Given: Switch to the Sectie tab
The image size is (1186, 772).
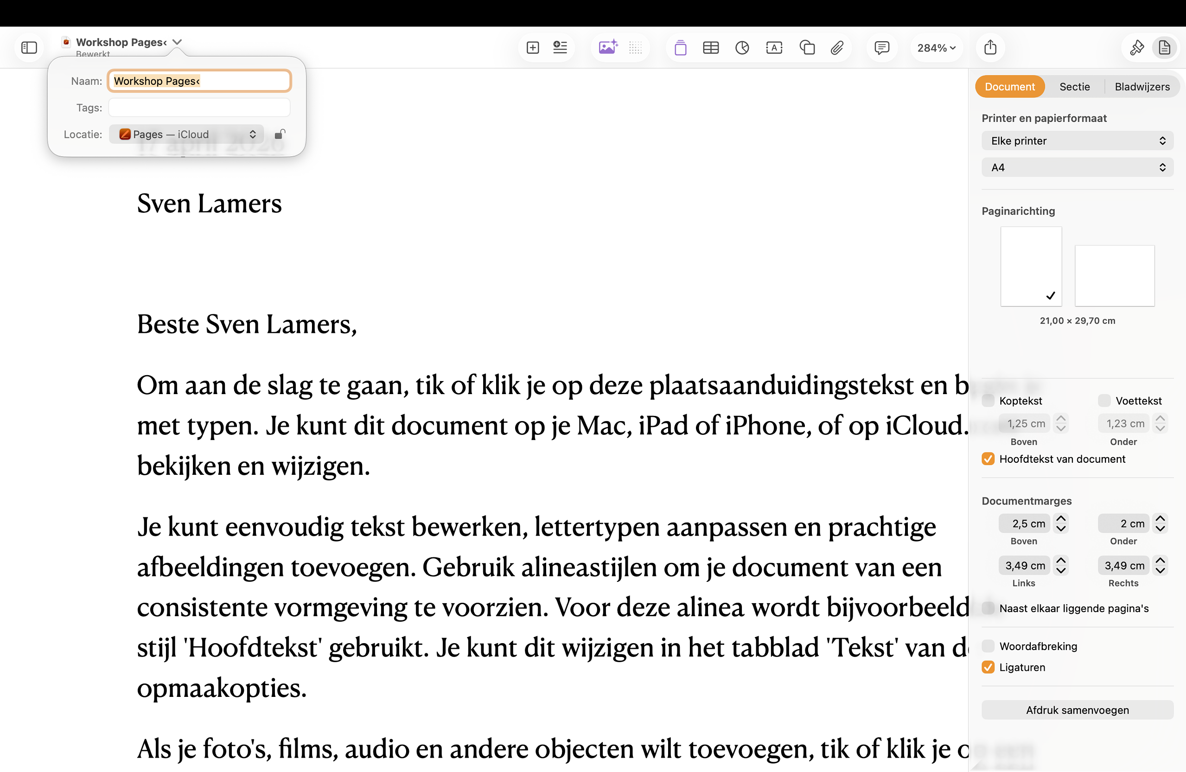Looking at the screenshot, I should click(1074, 87).
